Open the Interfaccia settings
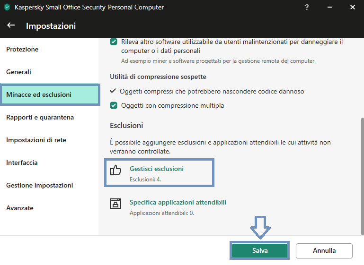The width and height of the screenshot is (364, 265). pyautogui.click(x=22, y=162)
